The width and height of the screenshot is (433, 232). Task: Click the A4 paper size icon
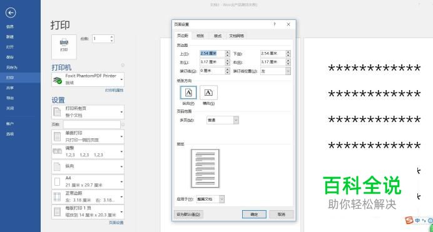tap(57, 181)
